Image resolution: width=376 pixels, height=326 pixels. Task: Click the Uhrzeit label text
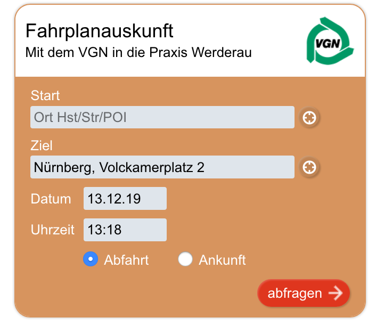point(53,231)
